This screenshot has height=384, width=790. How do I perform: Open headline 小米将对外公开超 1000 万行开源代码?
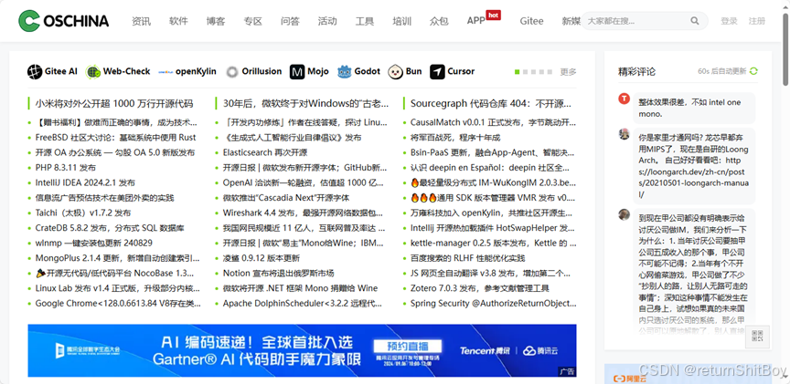[114, 104]
